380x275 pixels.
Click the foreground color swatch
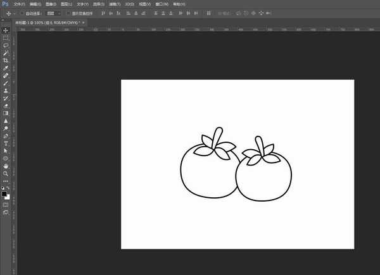point(4,193)
